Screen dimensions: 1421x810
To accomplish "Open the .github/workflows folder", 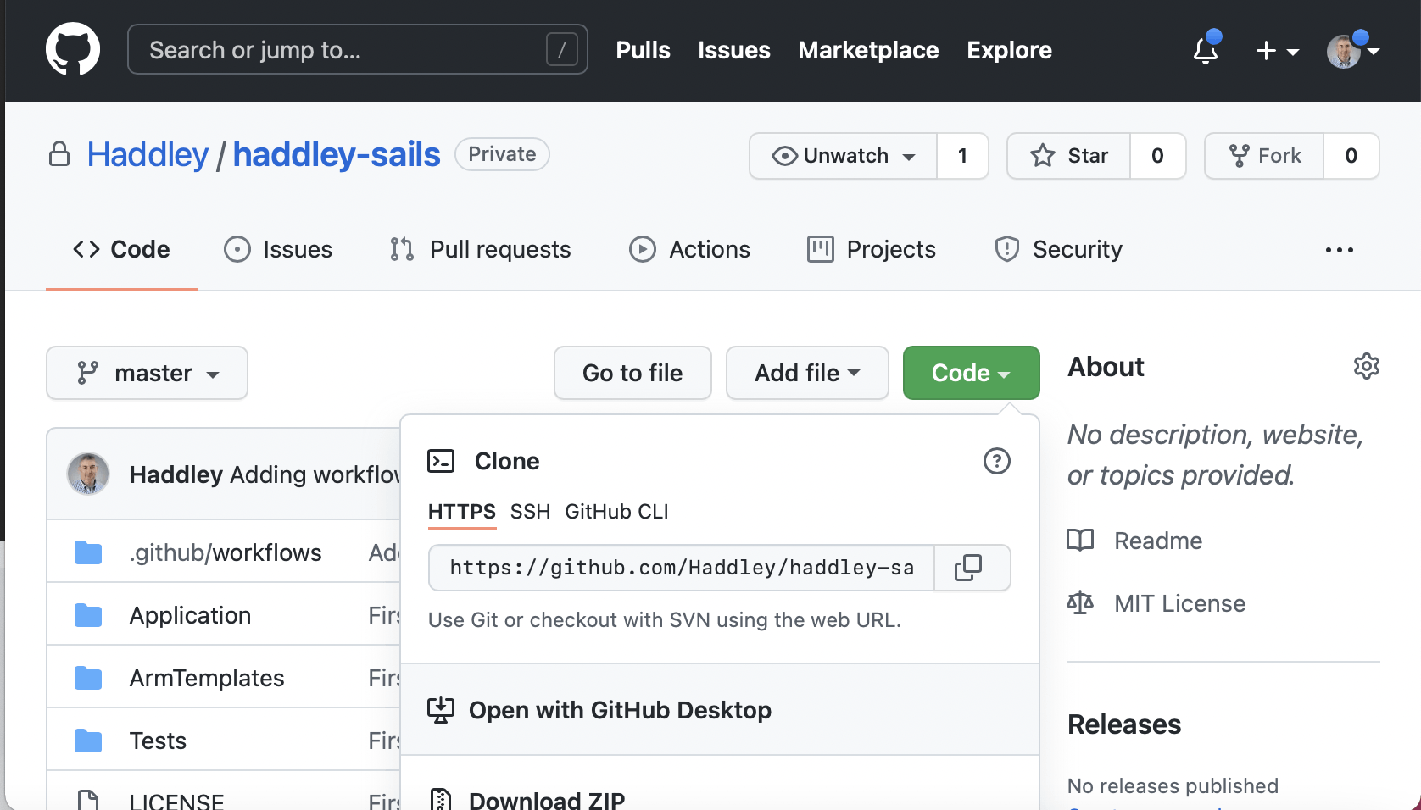I will coord(225,552).
